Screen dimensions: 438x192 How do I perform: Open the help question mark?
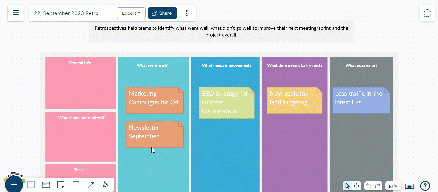pyautogui.click(x=425, y=186)
